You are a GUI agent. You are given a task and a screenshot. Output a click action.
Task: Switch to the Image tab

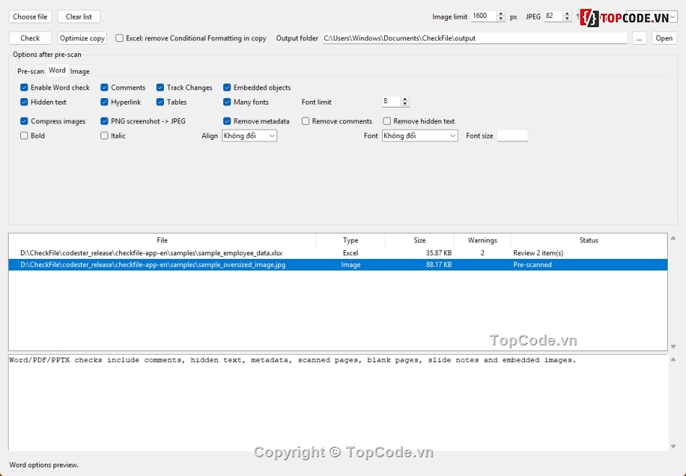79,71
